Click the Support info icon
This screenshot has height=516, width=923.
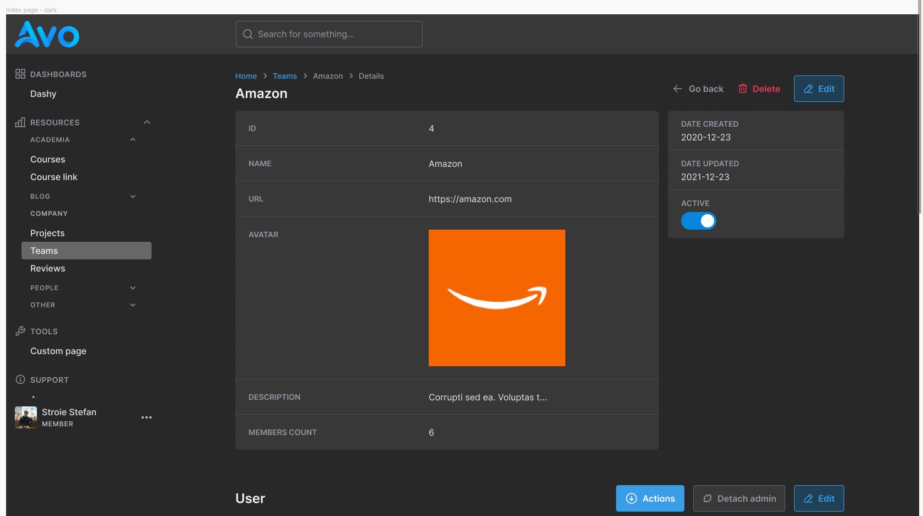coord(20,379)
